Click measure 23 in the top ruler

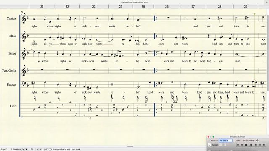[94, 7]
